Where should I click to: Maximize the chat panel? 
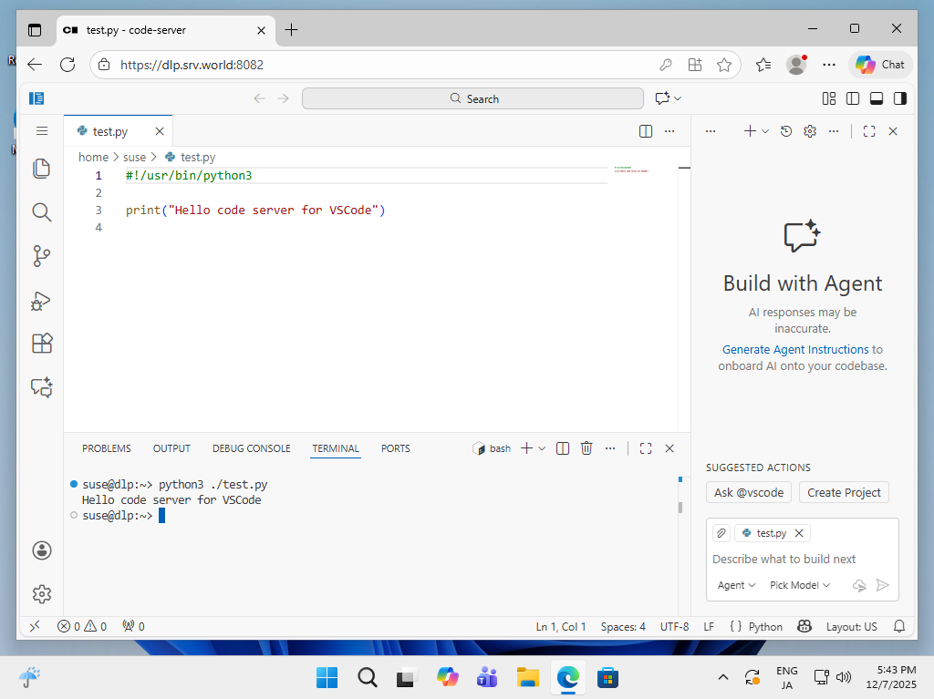click(x=869, y=131)
